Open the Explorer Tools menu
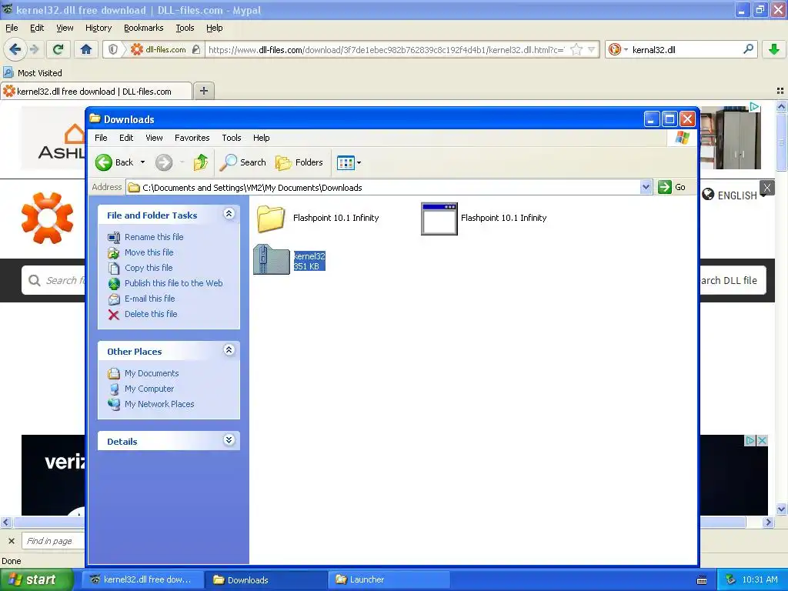The width and height of the screenshot is (788, 591). [231, 138]
